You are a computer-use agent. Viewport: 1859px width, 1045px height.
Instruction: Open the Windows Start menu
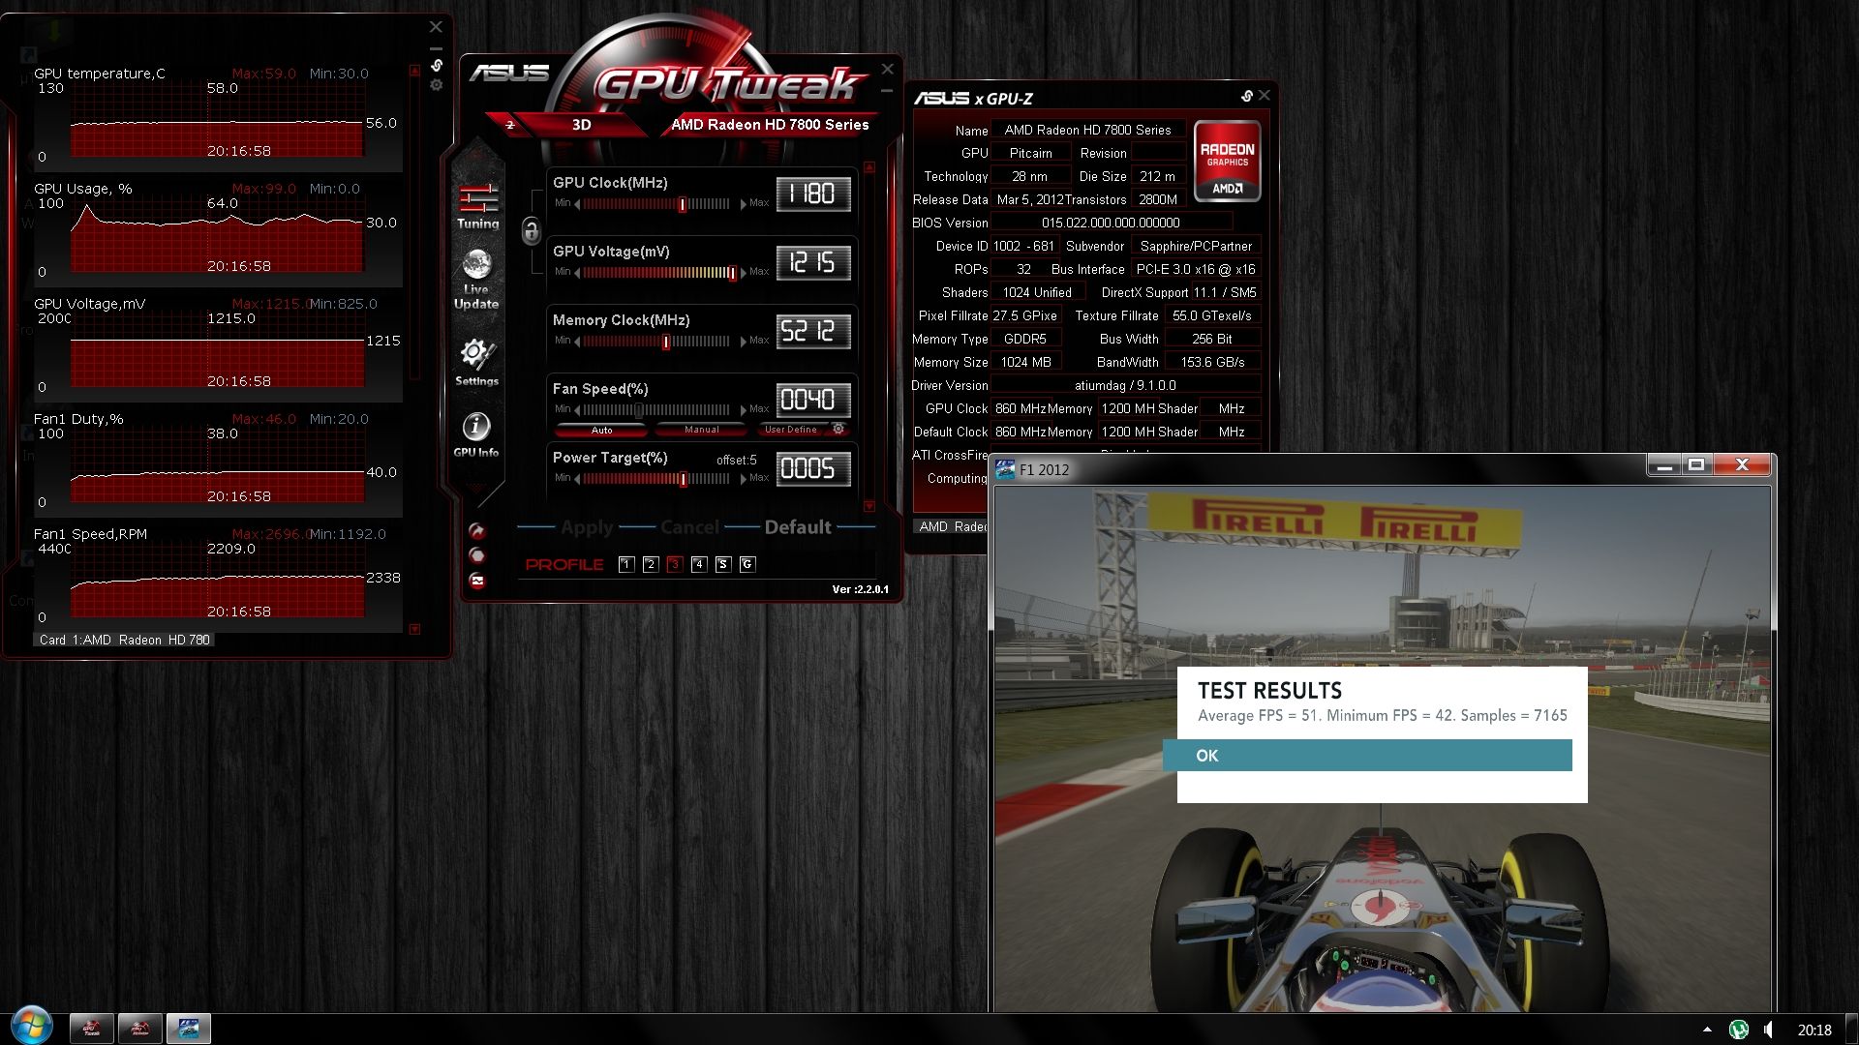coord(32,1027)
